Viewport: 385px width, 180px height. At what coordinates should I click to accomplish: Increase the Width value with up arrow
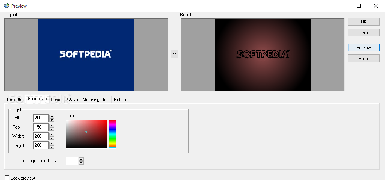click(52, 134)
